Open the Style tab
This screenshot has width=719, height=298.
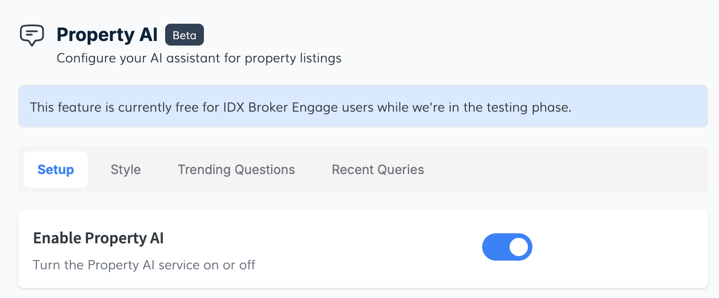coord(125,170)
